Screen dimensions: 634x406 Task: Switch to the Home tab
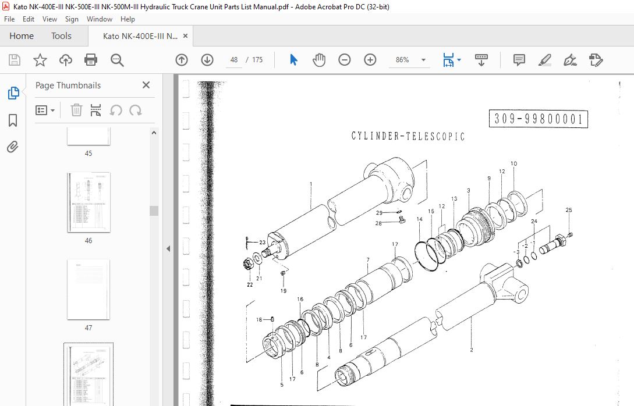22,36
